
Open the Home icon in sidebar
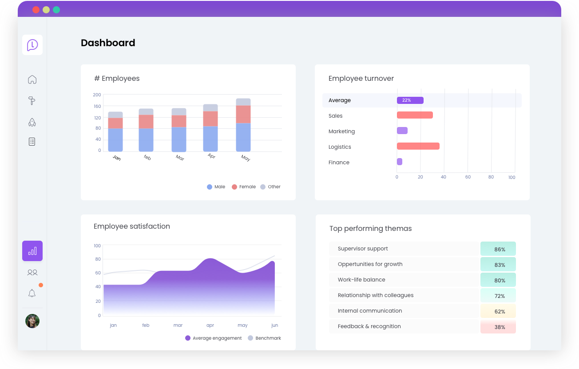tap(32, 79)
